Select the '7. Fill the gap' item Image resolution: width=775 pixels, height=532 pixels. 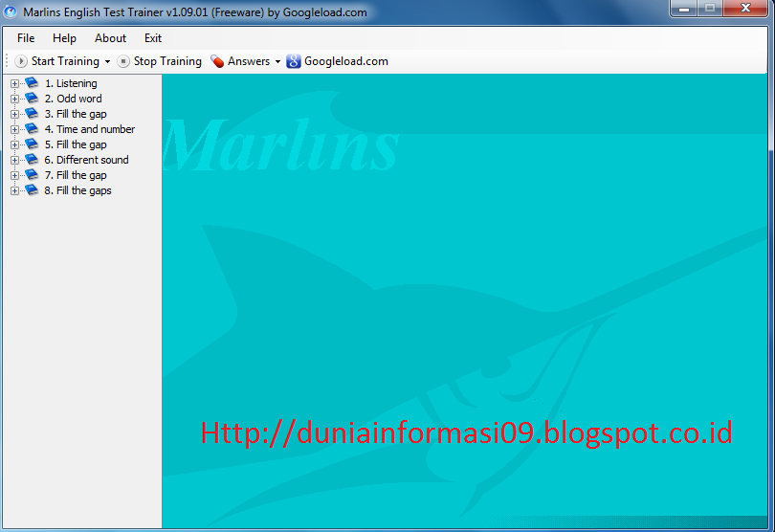(x=76, y=175)
